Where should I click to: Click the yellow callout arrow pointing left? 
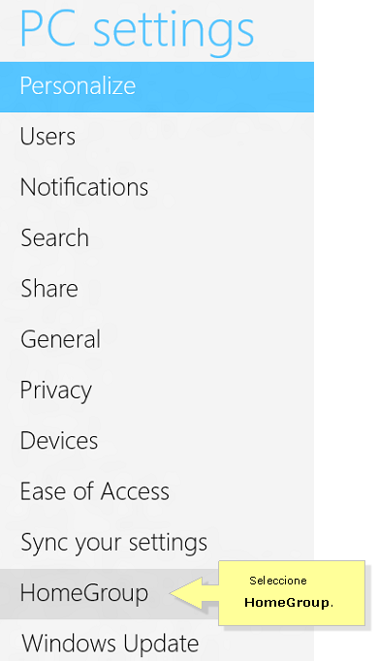coord(194,593)
